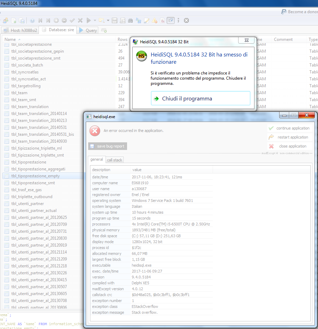
Task: Click the exception class value EStackOverflow
Action: pos(145,306)
